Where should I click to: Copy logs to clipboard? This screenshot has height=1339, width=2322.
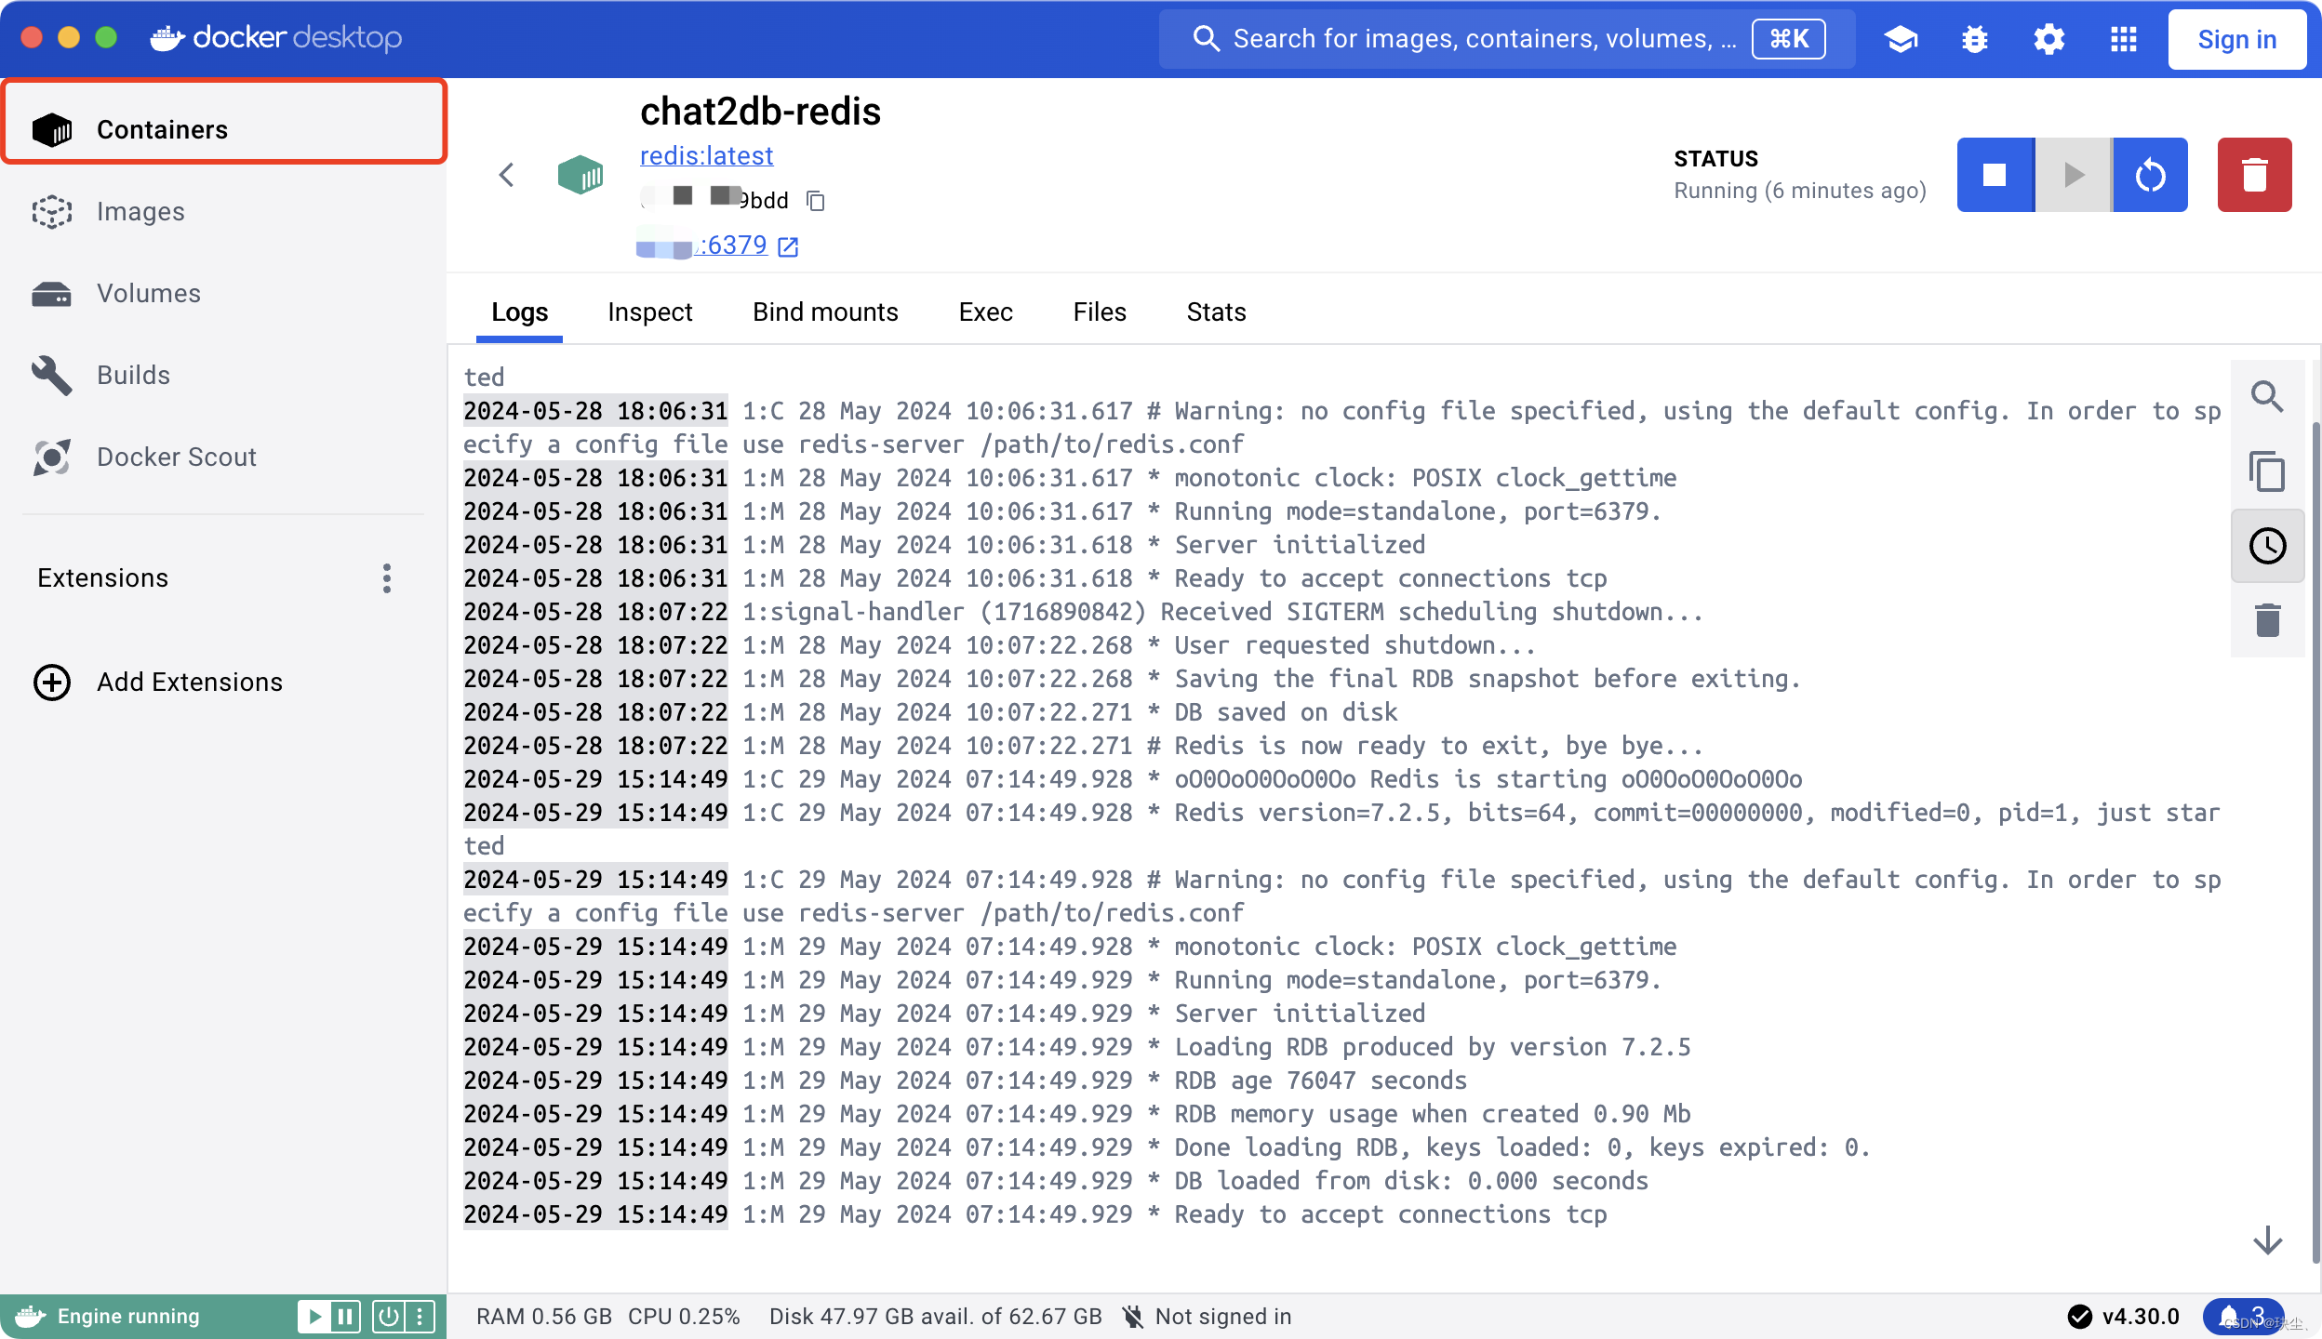coord(2267,471)
